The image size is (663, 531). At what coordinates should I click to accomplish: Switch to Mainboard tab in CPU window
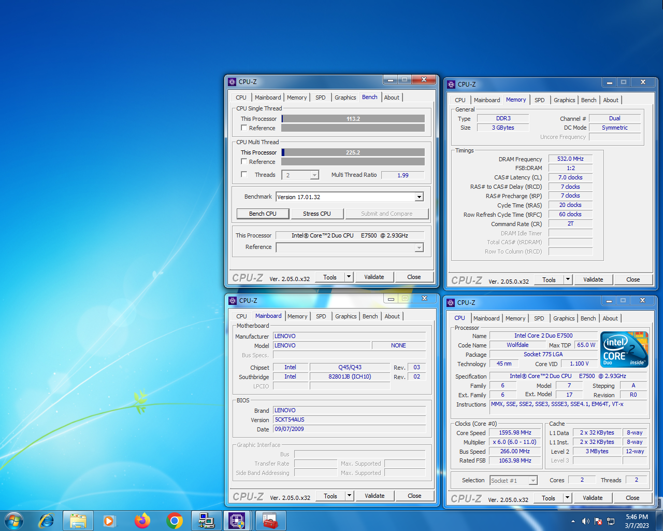tap(486, 318)
